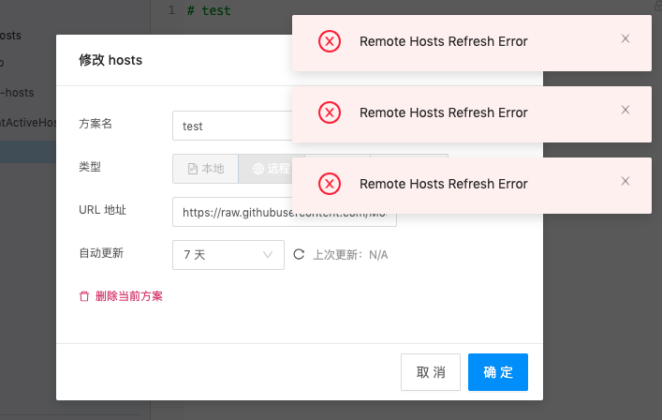Close the middle Remote Hosts Refresh Error notification
Screen dimensions: 662x420
click(x=625, y=110)
